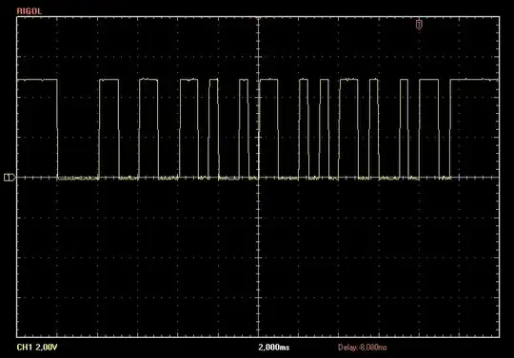Click the Delay -8.080ms readout
This screenshot has width=514, height=358.
click(x=363, y=348)
